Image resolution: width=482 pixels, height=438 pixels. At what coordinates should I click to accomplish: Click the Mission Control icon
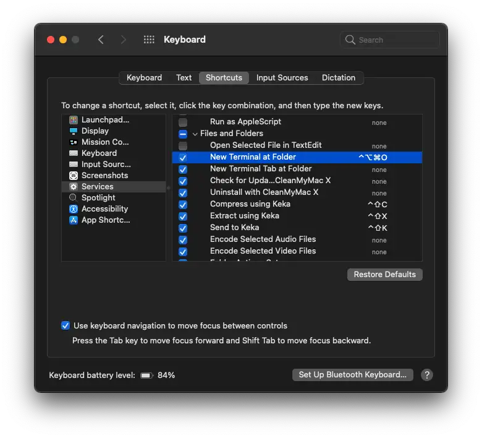point(74,142)
